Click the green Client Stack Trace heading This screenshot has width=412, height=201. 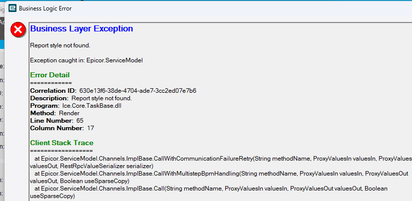[62, 143]
